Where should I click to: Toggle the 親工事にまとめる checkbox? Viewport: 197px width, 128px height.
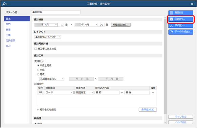pos(36,49)
